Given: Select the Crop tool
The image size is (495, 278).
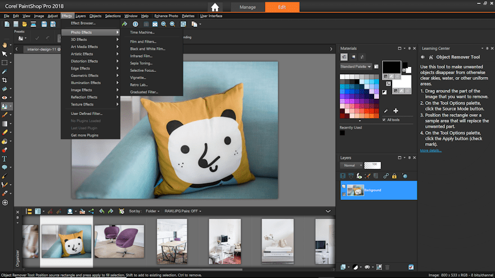Looking at the screenshot, I should pos(4,80).
